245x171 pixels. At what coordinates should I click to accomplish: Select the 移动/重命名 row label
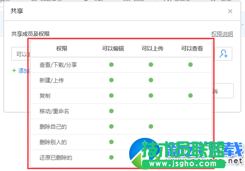54,111
